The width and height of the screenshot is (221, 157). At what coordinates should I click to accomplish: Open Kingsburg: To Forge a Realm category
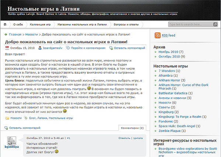point(180,117)
